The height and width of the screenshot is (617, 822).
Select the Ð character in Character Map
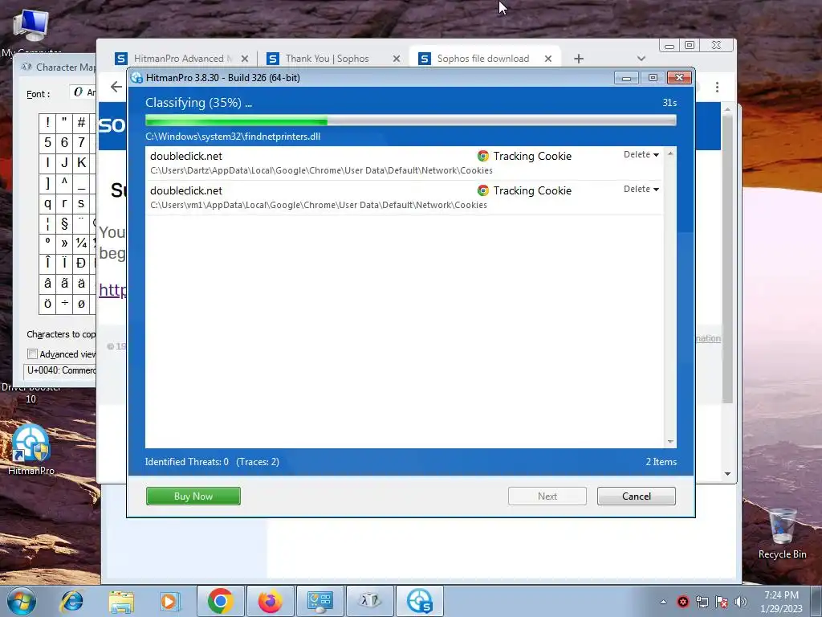(x=81, y=264)
